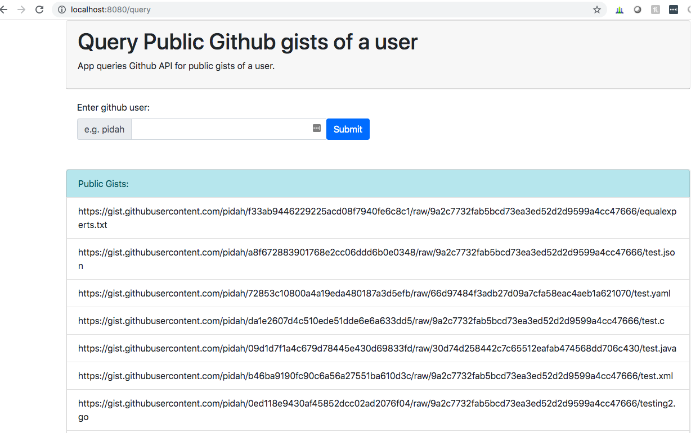Image resolution: width=691 pixels, height=433 pixels.
Task: Click the gray circle extension icon
Action: (638, 10)
